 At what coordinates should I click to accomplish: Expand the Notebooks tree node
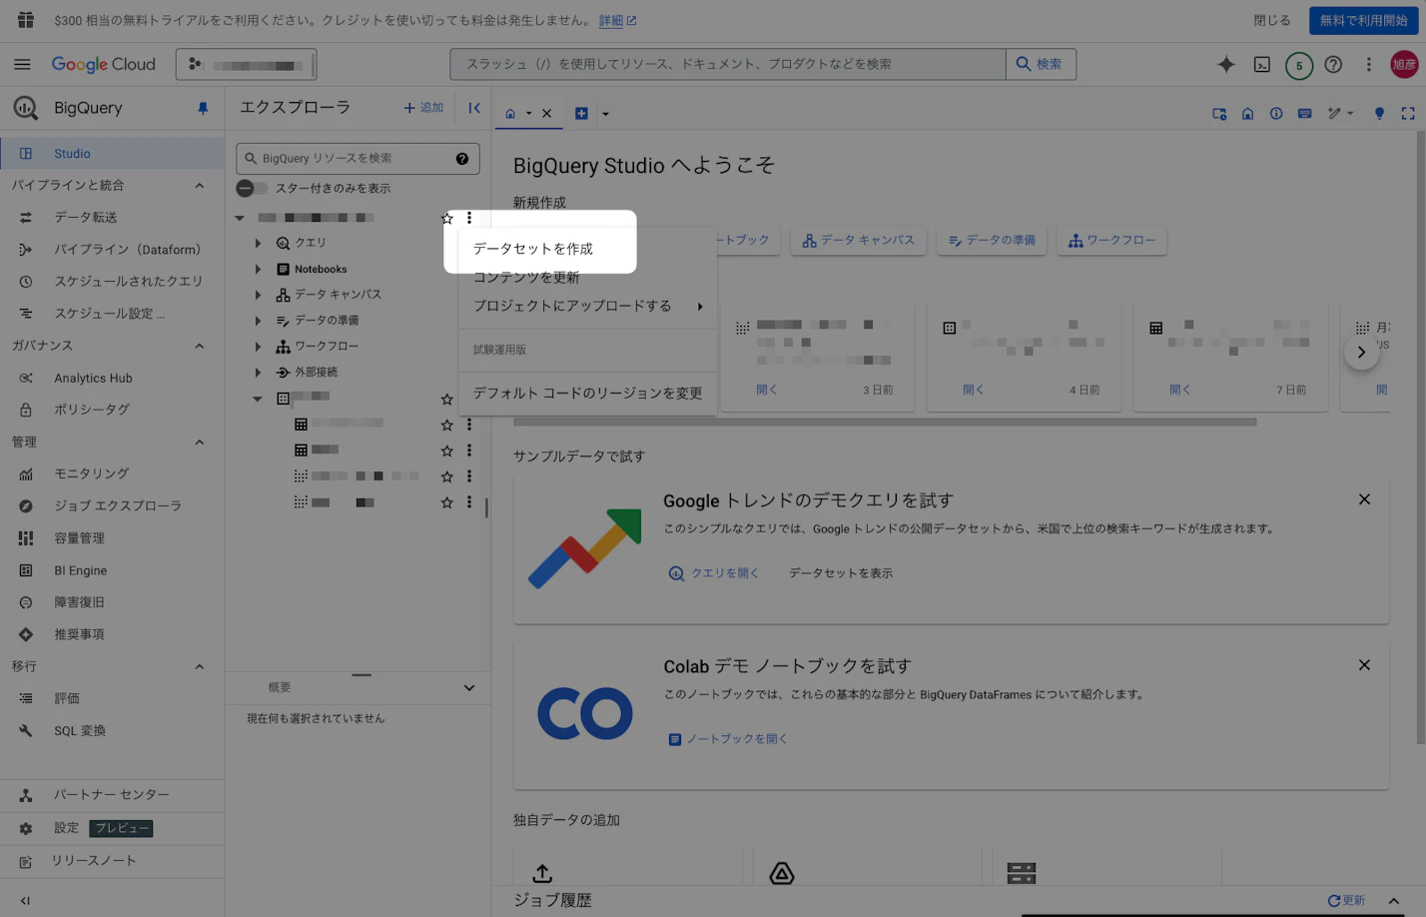click(x=258, y=269)
